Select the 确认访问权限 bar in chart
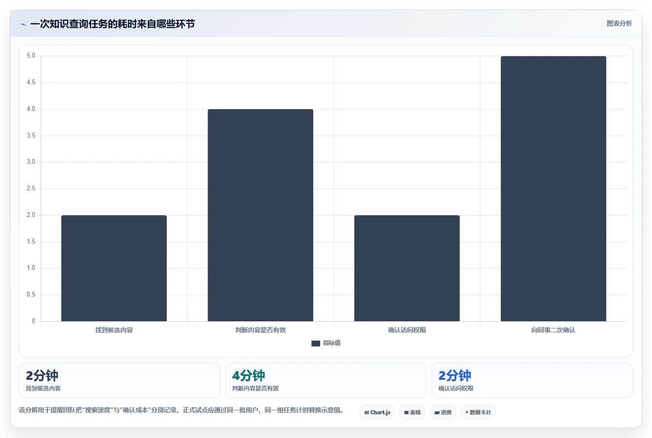Image resolution: width=652 pixels, height=438 pixels. tap(407, 268)
